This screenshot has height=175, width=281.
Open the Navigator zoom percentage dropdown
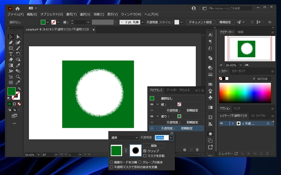[x=241, y=65]
